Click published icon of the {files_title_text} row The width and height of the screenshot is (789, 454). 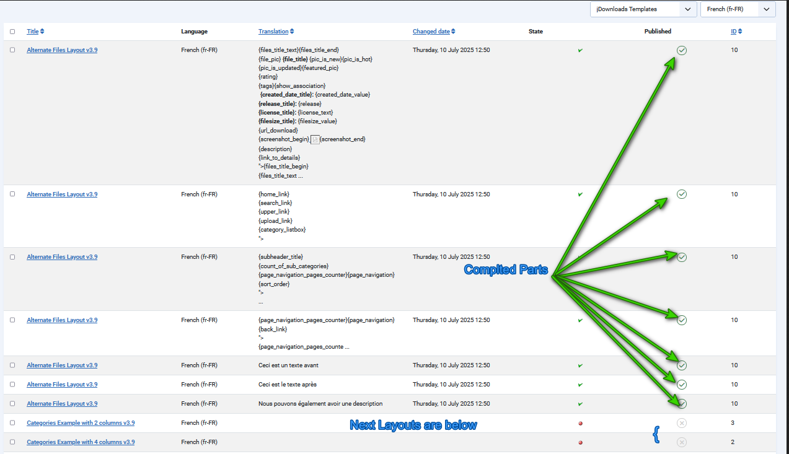(682, 50)
